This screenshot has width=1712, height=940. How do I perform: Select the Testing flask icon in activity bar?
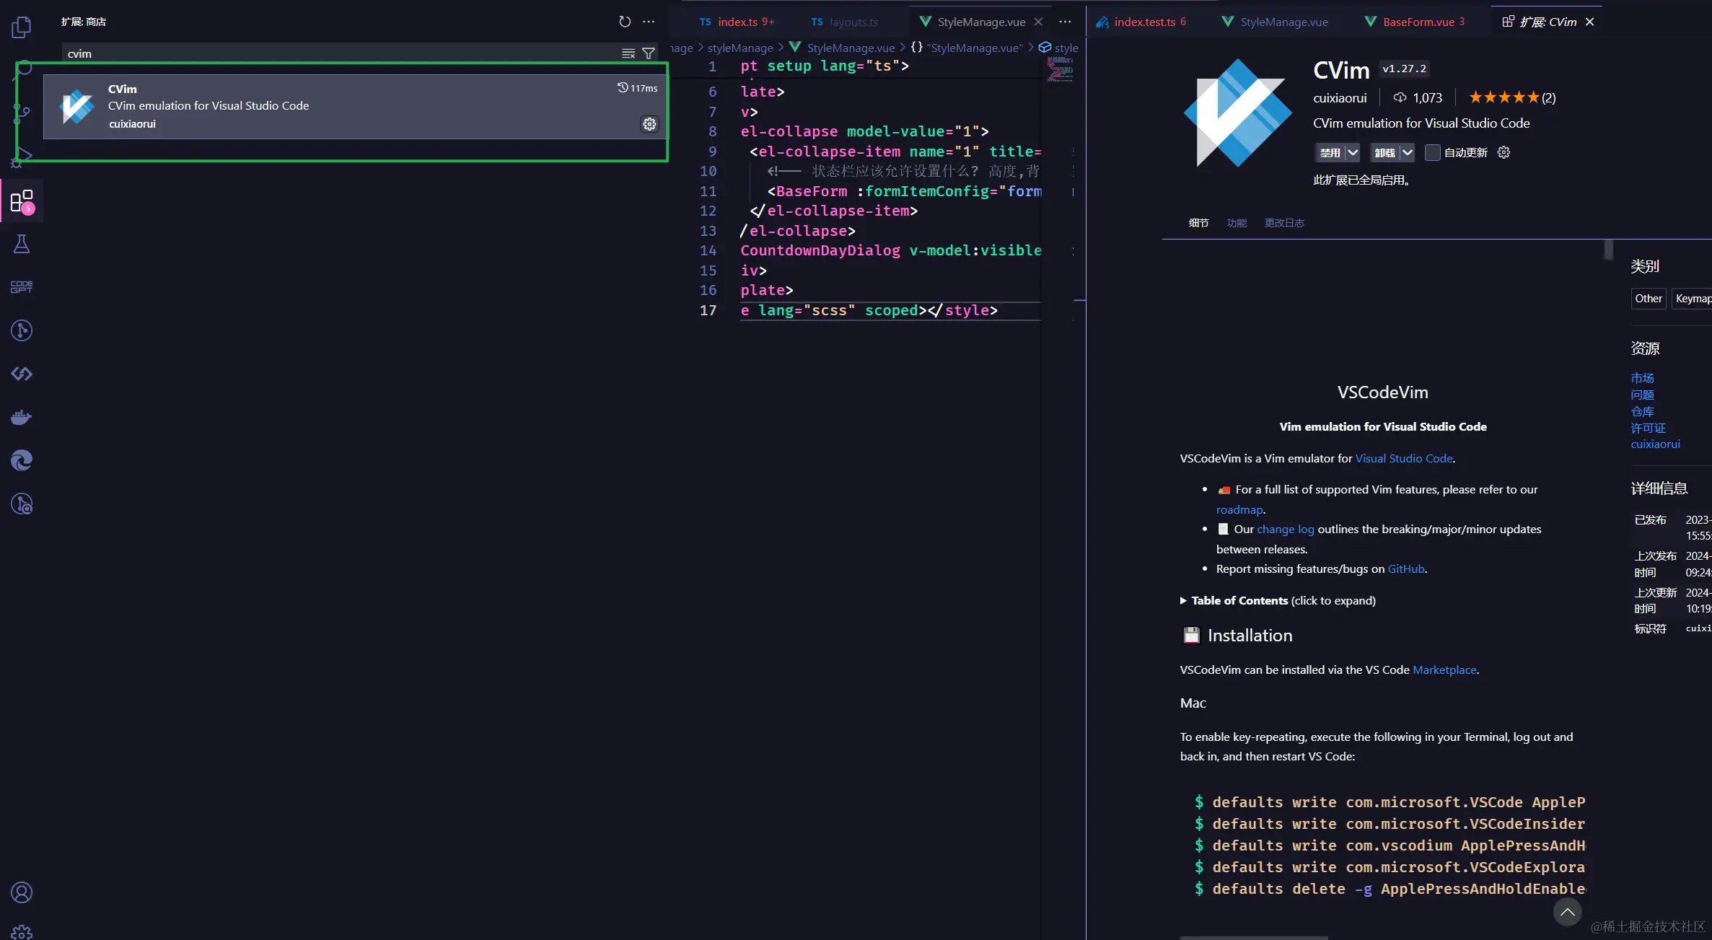[x=22, y=244]
